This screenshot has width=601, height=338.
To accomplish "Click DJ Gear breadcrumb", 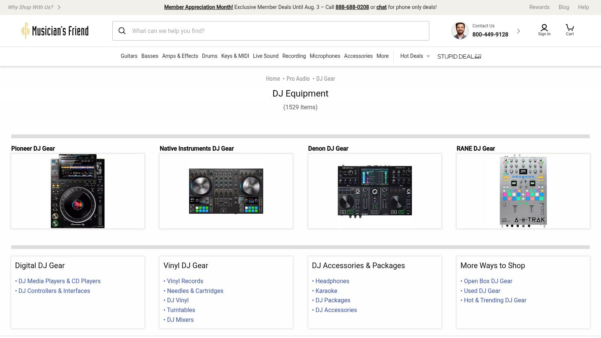I will [x=325, y=78].
